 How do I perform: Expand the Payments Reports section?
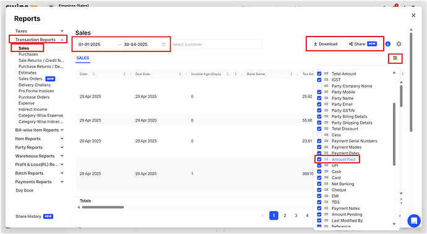coord(40,182)
